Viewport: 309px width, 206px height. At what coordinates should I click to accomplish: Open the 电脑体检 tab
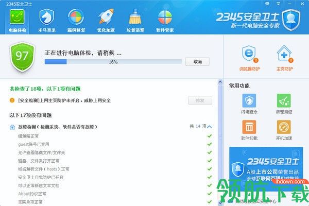[17, 21]
